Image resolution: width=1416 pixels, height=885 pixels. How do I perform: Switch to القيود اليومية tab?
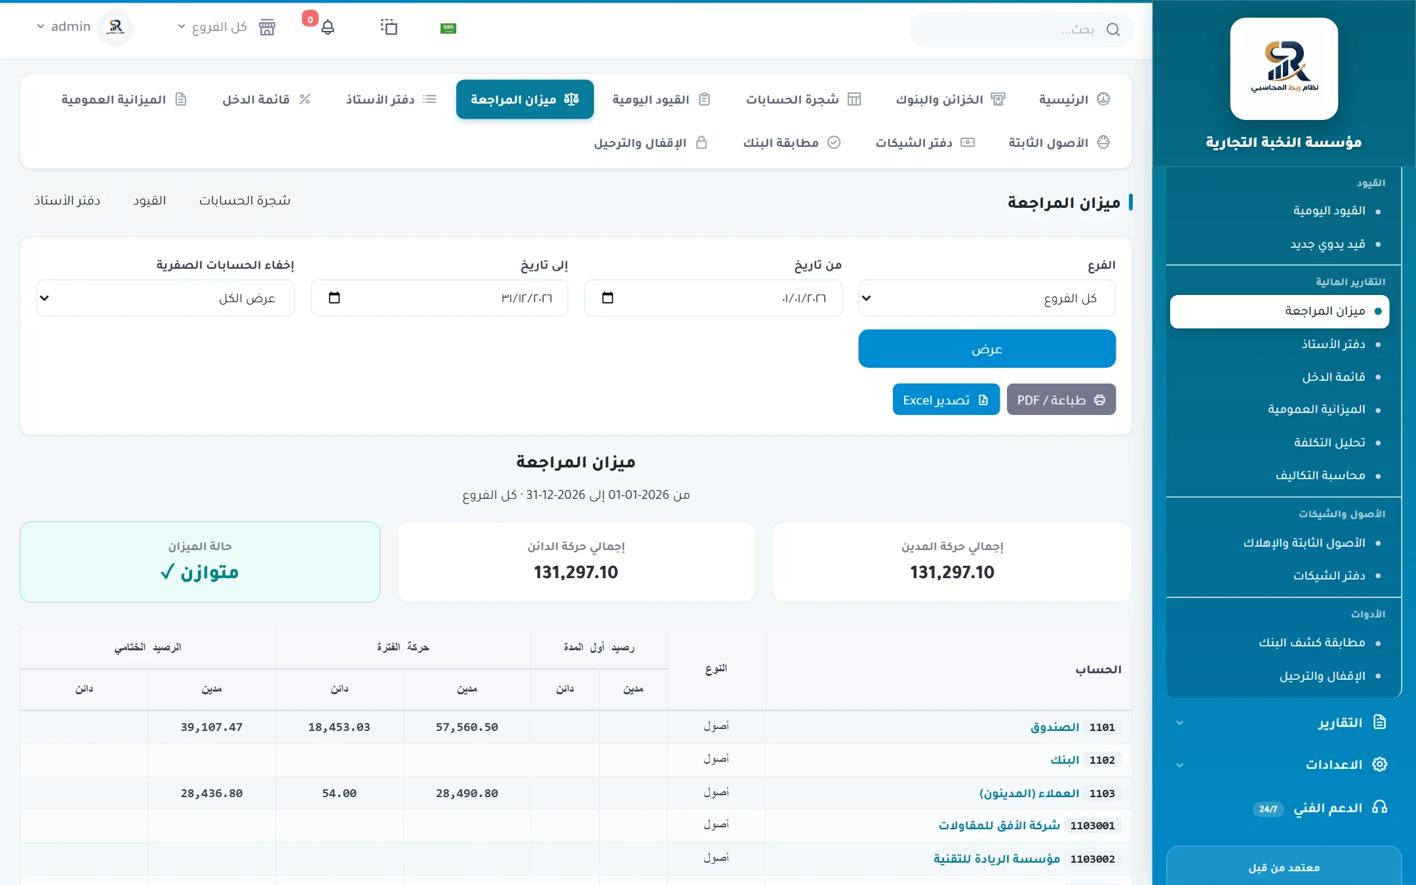coord(661,99)
